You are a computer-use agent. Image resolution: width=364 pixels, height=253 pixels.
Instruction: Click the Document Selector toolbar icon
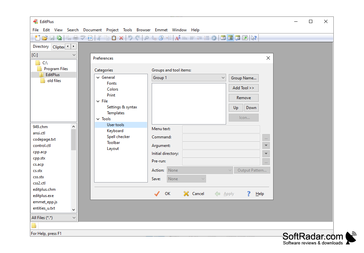tap(223, 38)
